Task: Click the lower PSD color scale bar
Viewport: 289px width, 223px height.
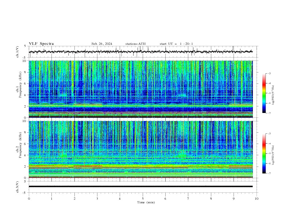Action: (264, 153)
